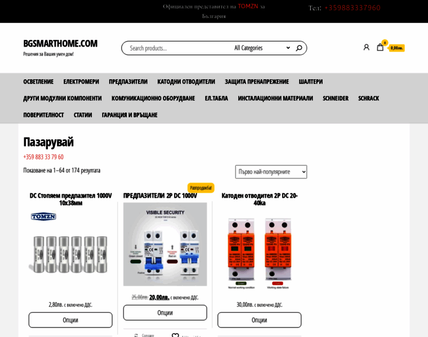The width and height of the screenshot is (428, 337).
Task: Open ДРУГИ МОДУЛНИ КОМПОНЕНТИ menu
Action: click(63, 98)
